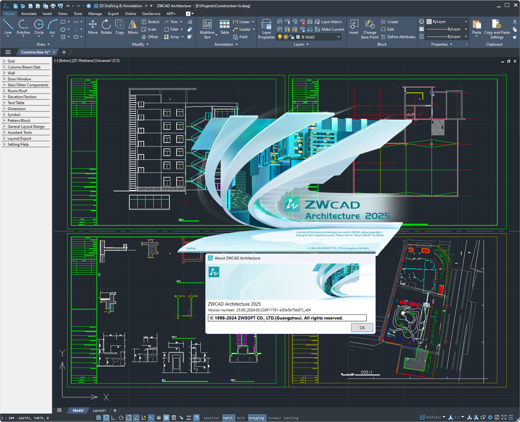Toggle Grouping in status bar

pos(257,418)
